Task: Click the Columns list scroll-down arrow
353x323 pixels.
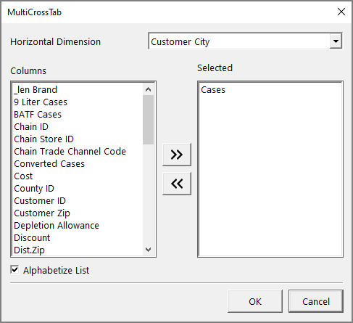Action: click(149, 250)
